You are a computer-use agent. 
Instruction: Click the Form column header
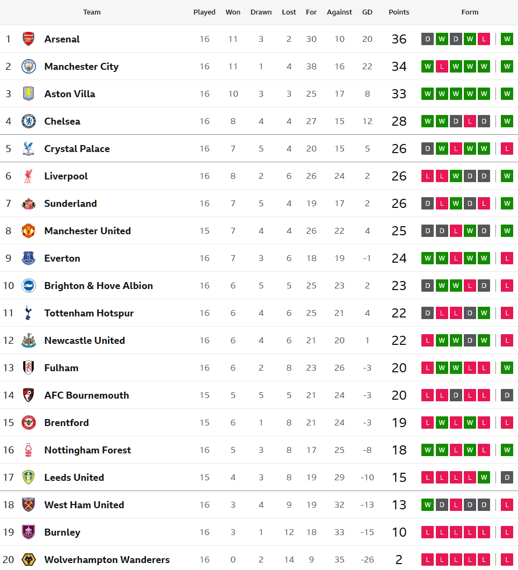(470, 12)
